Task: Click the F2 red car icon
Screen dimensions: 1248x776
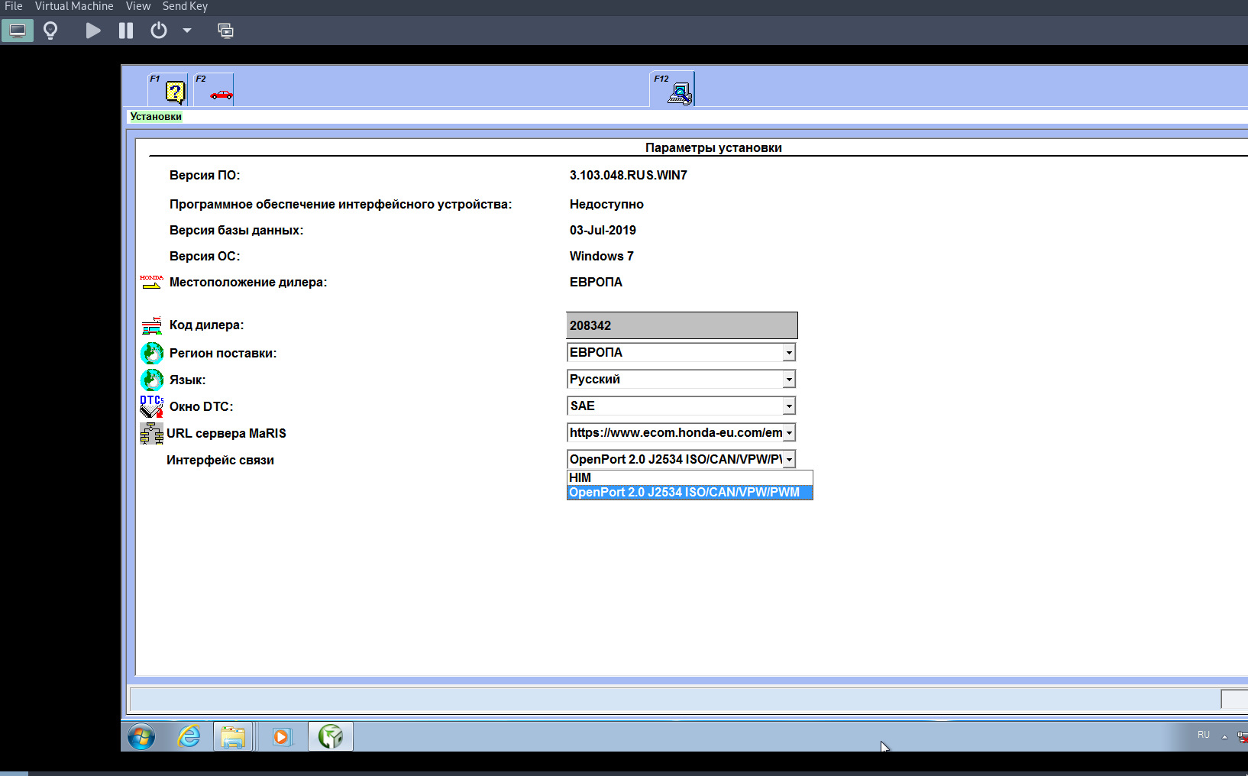Action: coord(214,89)
